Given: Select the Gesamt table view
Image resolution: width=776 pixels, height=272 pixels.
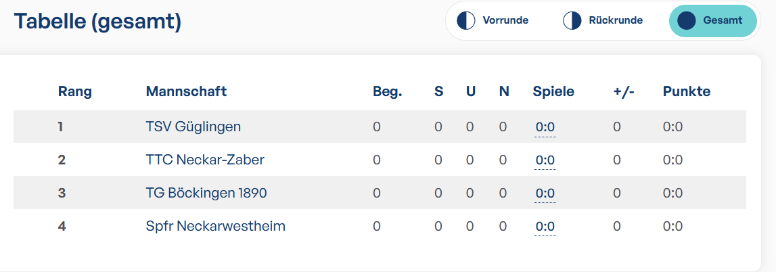Looking at the screenshot, I should coord(712,21).
